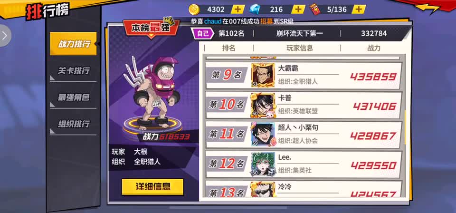Switch to the 最强角色 tab
This screenshot has width=456, height=213.
coord(73,97)
